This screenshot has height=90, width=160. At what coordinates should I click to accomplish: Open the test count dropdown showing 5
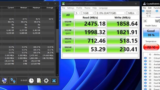click(78, 13)
